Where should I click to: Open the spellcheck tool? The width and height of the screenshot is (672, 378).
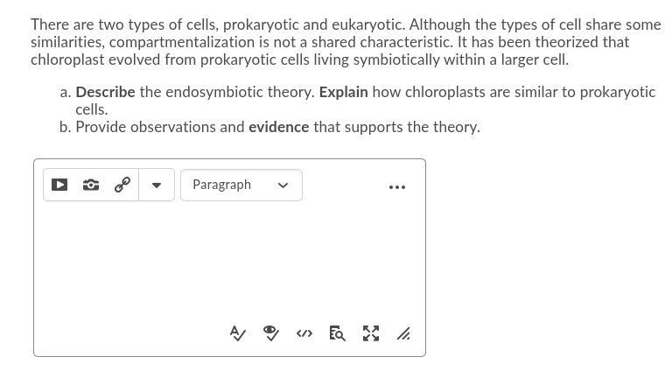coord(237,333)
